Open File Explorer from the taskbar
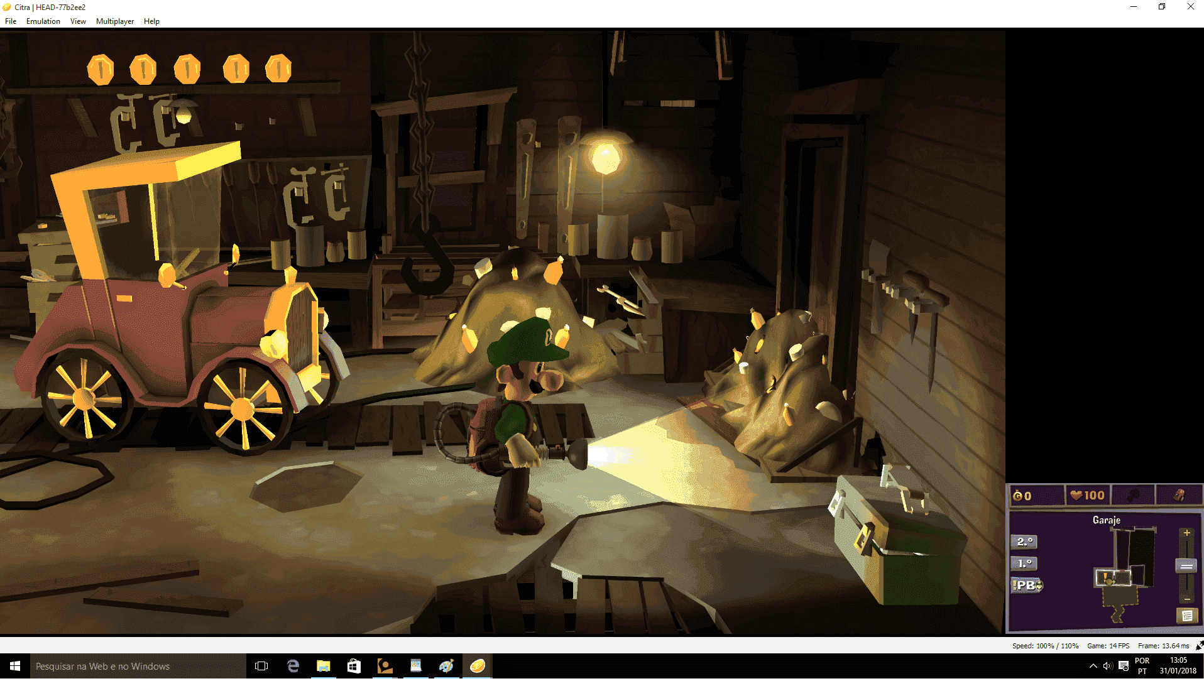Image resolution: width=1204 pixels, height=681 pixels. coord(323,666)
